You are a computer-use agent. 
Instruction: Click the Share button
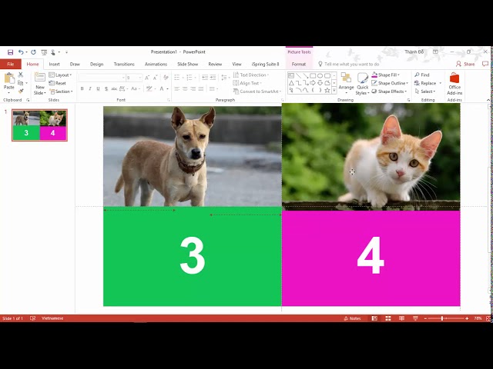465,65
